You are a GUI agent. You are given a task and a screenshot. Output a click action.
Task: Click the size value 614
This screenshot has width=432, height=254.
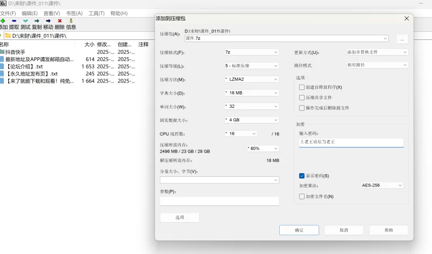pos(90,59)
